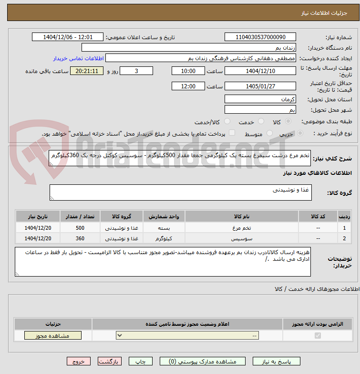Click the تاریخ نیاز column header
Viewport: 360px width, 374px height.
(38, 216)
